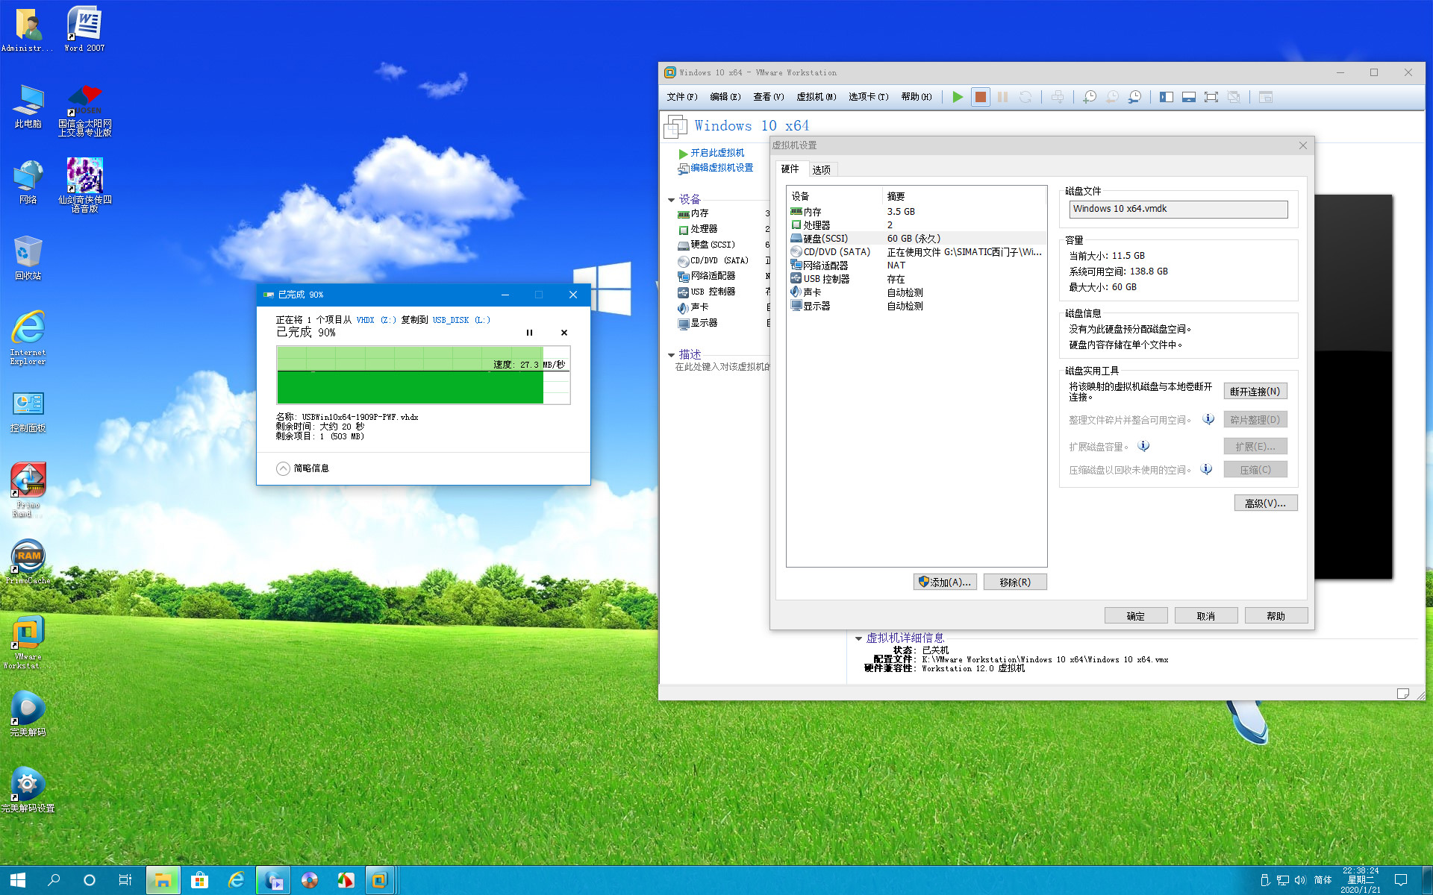Select the Internet Explorer desktop icon
The width and height of the screenshot is (1433, 895).
[x=28, y=338]
